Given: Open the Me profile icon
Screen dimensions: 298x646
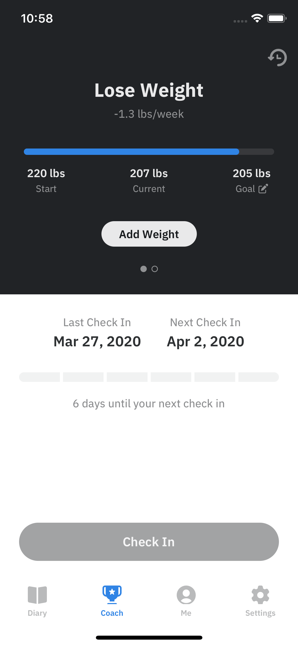Looking at the screenshot, I should (186, 595).
